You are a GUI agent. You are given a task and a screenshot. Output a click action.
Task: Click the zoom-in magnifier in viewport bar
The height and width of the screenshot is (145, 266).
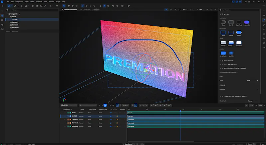207,10
